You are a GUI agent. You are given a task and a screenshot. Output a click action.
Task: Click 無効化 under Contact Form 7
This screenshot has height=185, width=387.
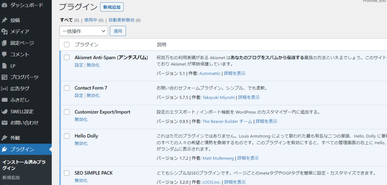pyautogui.click(x=93, y=96)
